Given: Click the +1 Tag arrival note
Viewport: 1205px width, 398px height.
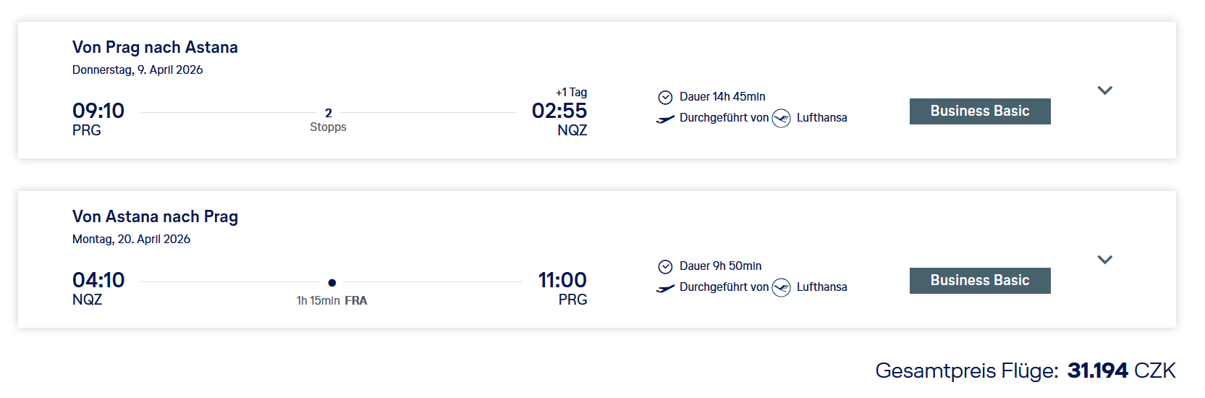Looking at the screenshot, I should tap(571, 93).
